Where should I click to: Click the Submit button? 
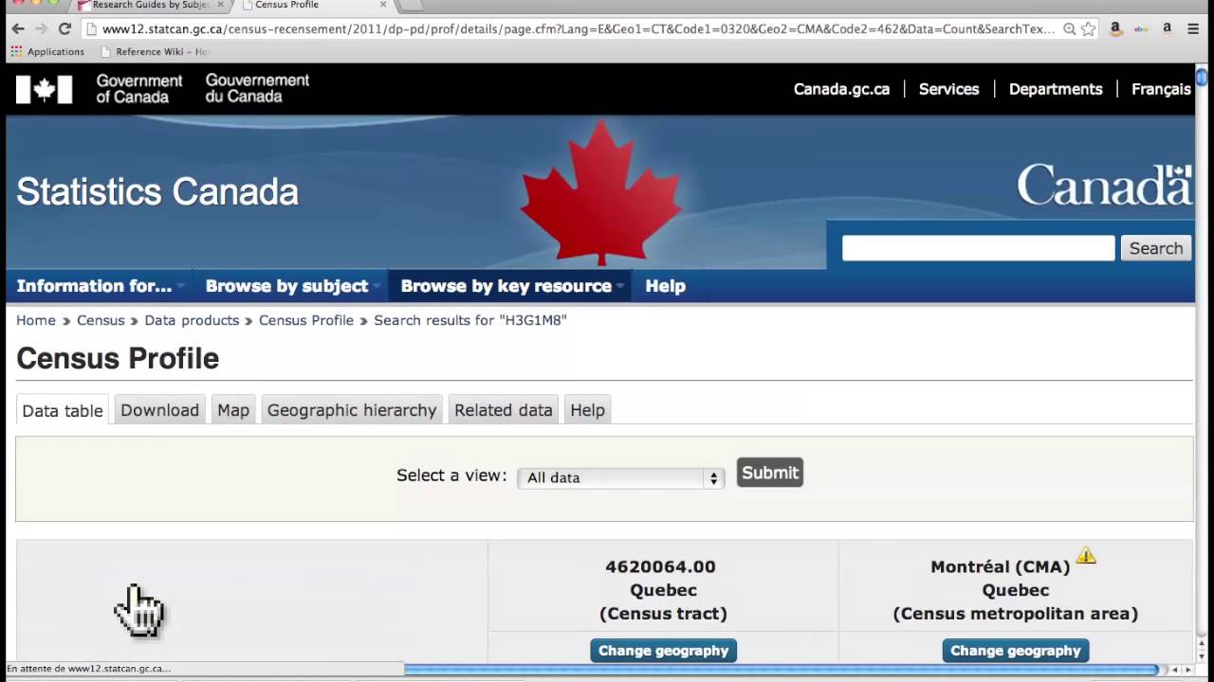[x=770, y=473]
